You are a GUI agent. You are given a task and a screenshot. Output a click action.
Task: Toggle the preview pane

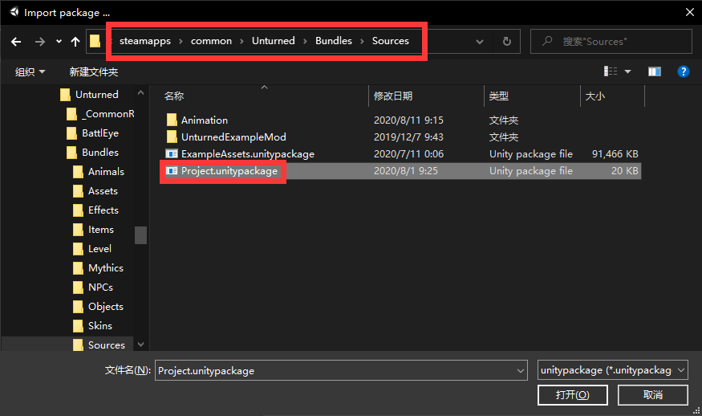[655, 71]
